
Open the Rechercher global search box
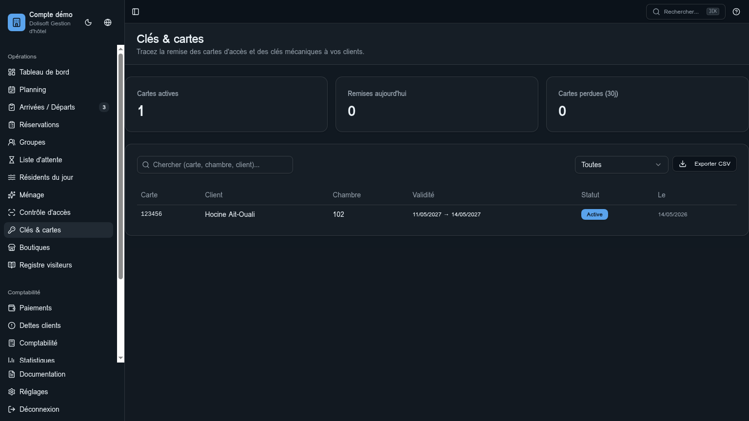(x=686, y=12)
